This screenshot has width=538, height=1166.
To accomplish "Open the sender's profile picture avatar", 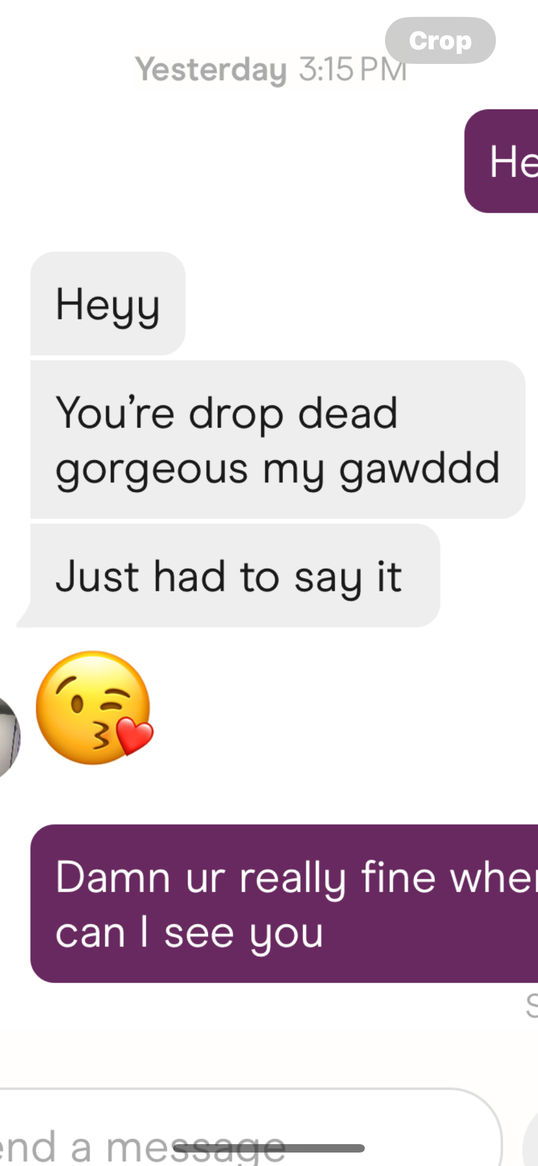I will [x=9, y=736].
